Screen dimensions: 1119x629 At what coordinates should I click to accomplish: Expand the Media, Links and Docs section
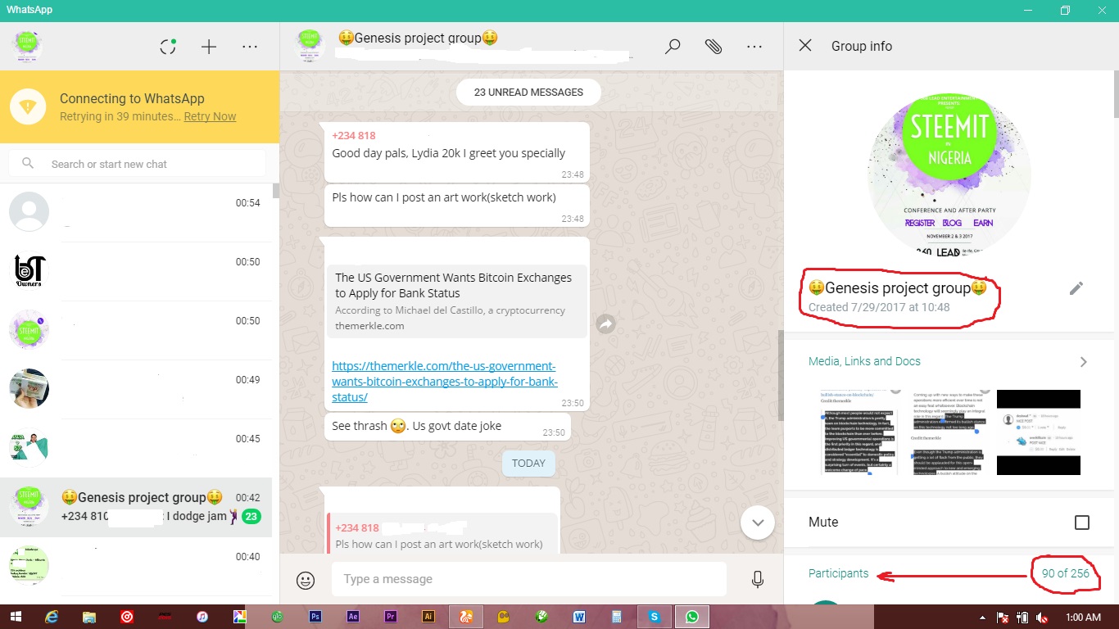pos(1083,361)
